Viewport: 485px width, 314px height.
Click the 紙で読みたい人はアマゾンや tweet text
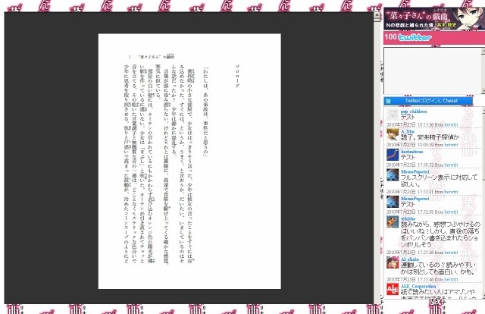438,292
